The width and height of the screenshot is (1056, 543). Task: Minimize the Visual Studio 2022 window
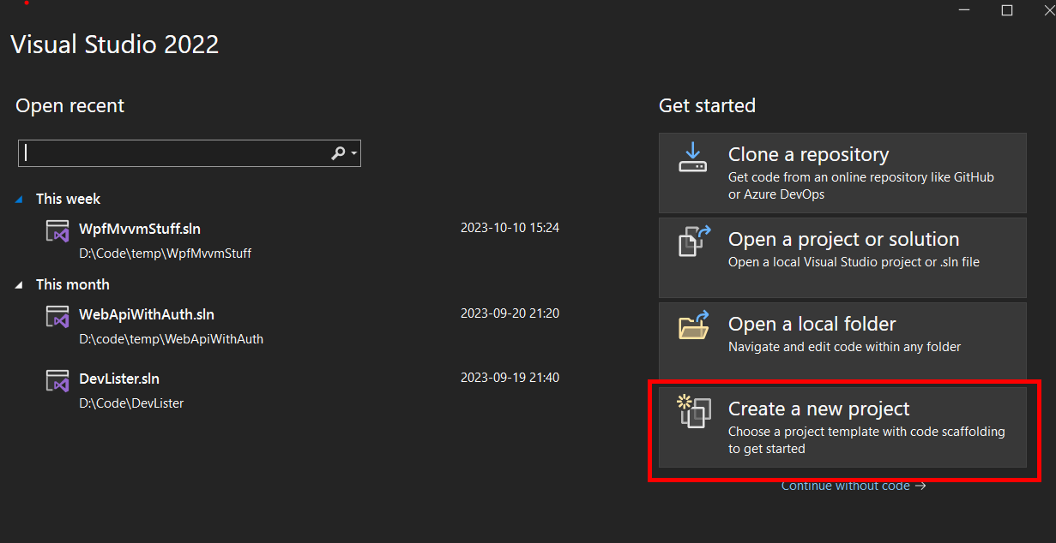966,10
